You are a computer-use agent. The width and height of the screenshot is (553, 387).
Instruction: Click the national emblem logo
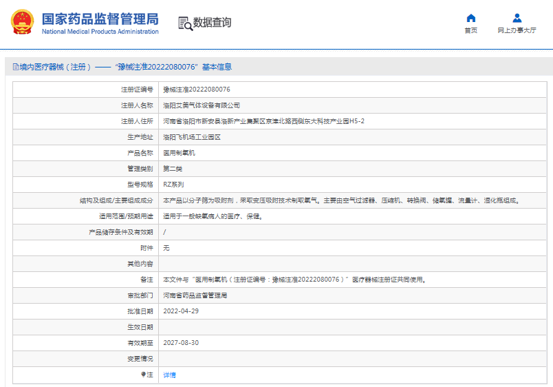pyautogui.click(x=22, y=22)
